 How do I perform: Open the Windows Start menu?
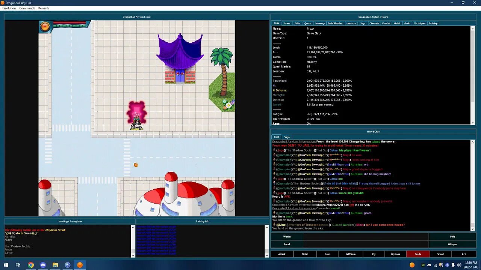click(6, 265)
